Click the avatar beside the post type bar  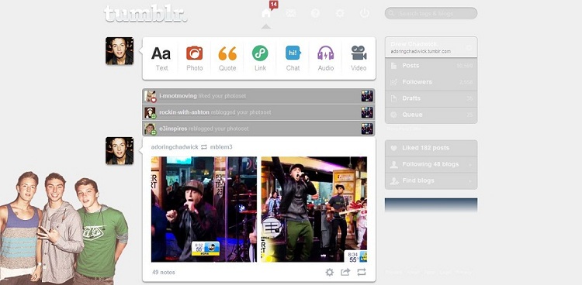(x=120, y=51)
